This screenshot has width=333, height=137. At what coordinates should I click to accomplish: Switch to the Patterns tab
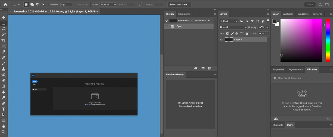(317, 14)
